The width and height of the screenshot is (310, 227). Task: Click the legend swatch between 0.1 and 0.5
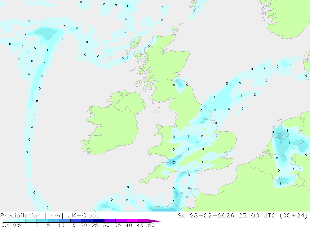(x=8, y=221)
